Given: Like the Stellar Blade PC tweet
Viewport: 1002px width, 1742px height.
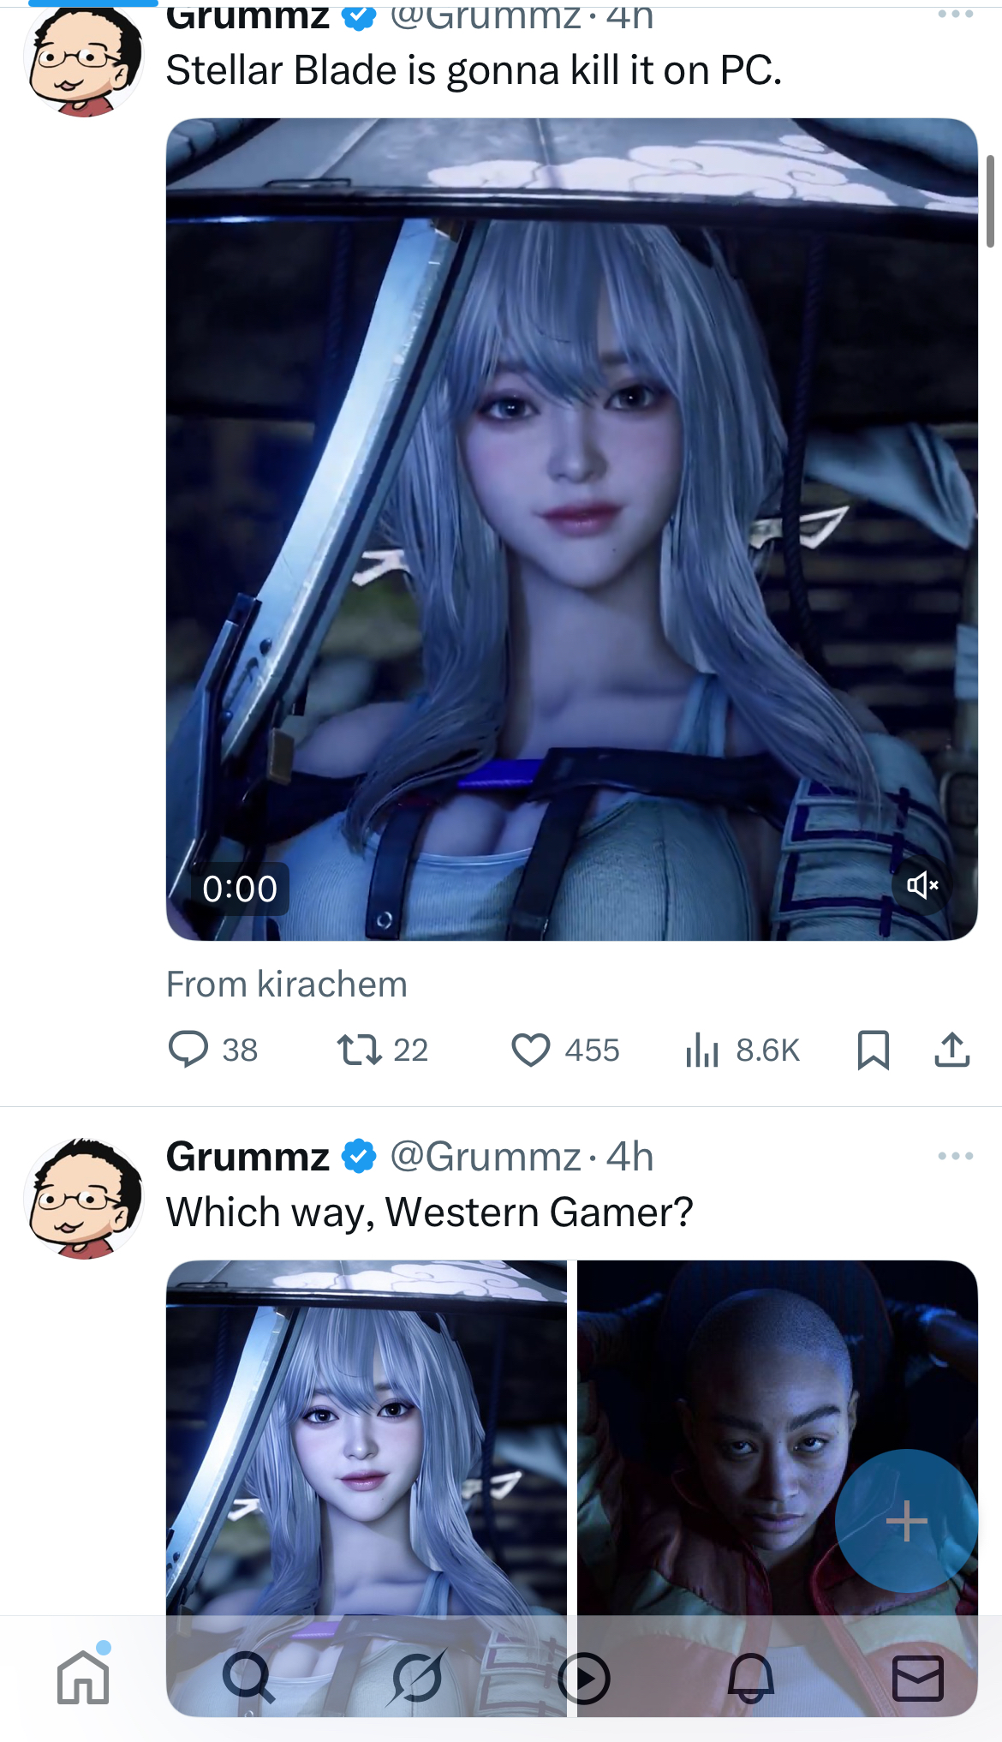Looking at the screenshot, I should [565, 1050].
